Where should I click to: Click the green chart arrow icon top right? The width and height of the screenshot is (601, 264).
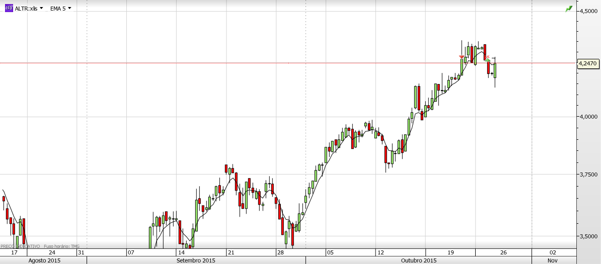pos(569,9)
